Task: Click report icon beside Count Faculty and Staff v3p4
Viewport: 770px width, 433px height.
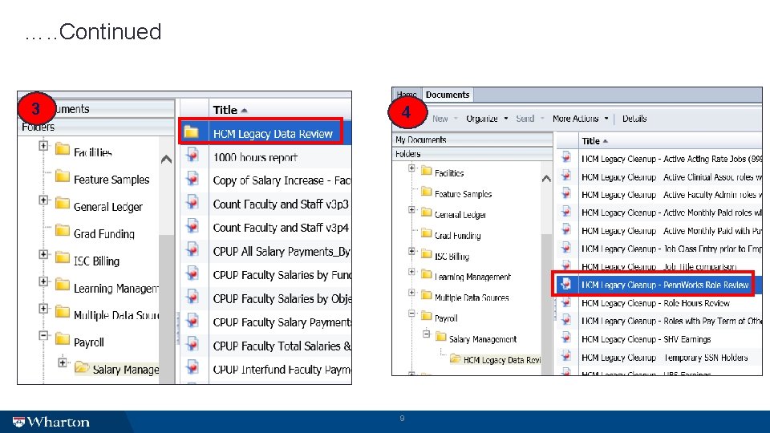Action: pos(192,227)
